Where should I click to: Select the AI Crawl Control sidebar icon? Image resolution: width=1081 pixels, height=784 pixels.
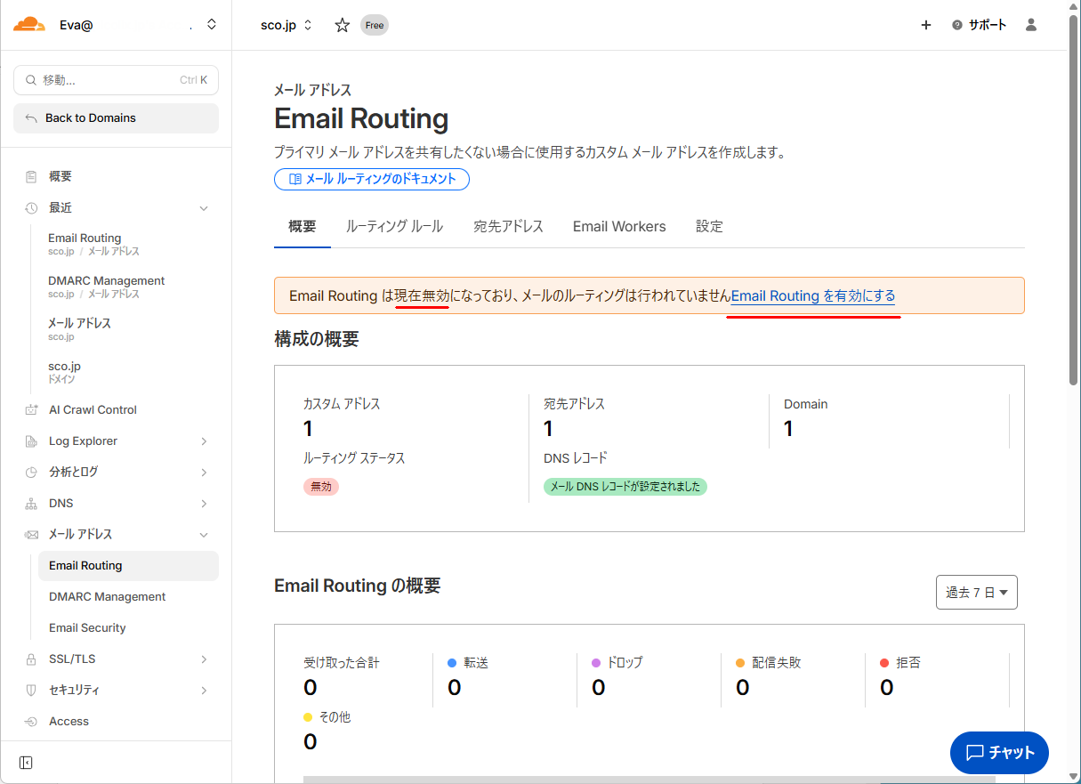(x=31, y=409)
